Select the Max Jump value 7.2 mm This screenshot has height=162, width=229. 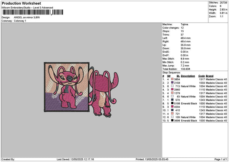pos(185,66)
